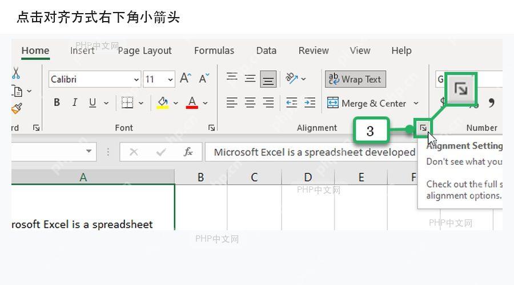
Task: Center text horizontally
Action: [x=250, y=103]
